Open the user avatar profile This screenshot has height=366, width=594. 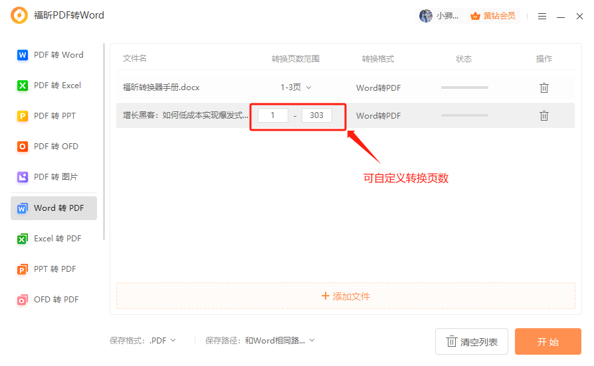426,16
